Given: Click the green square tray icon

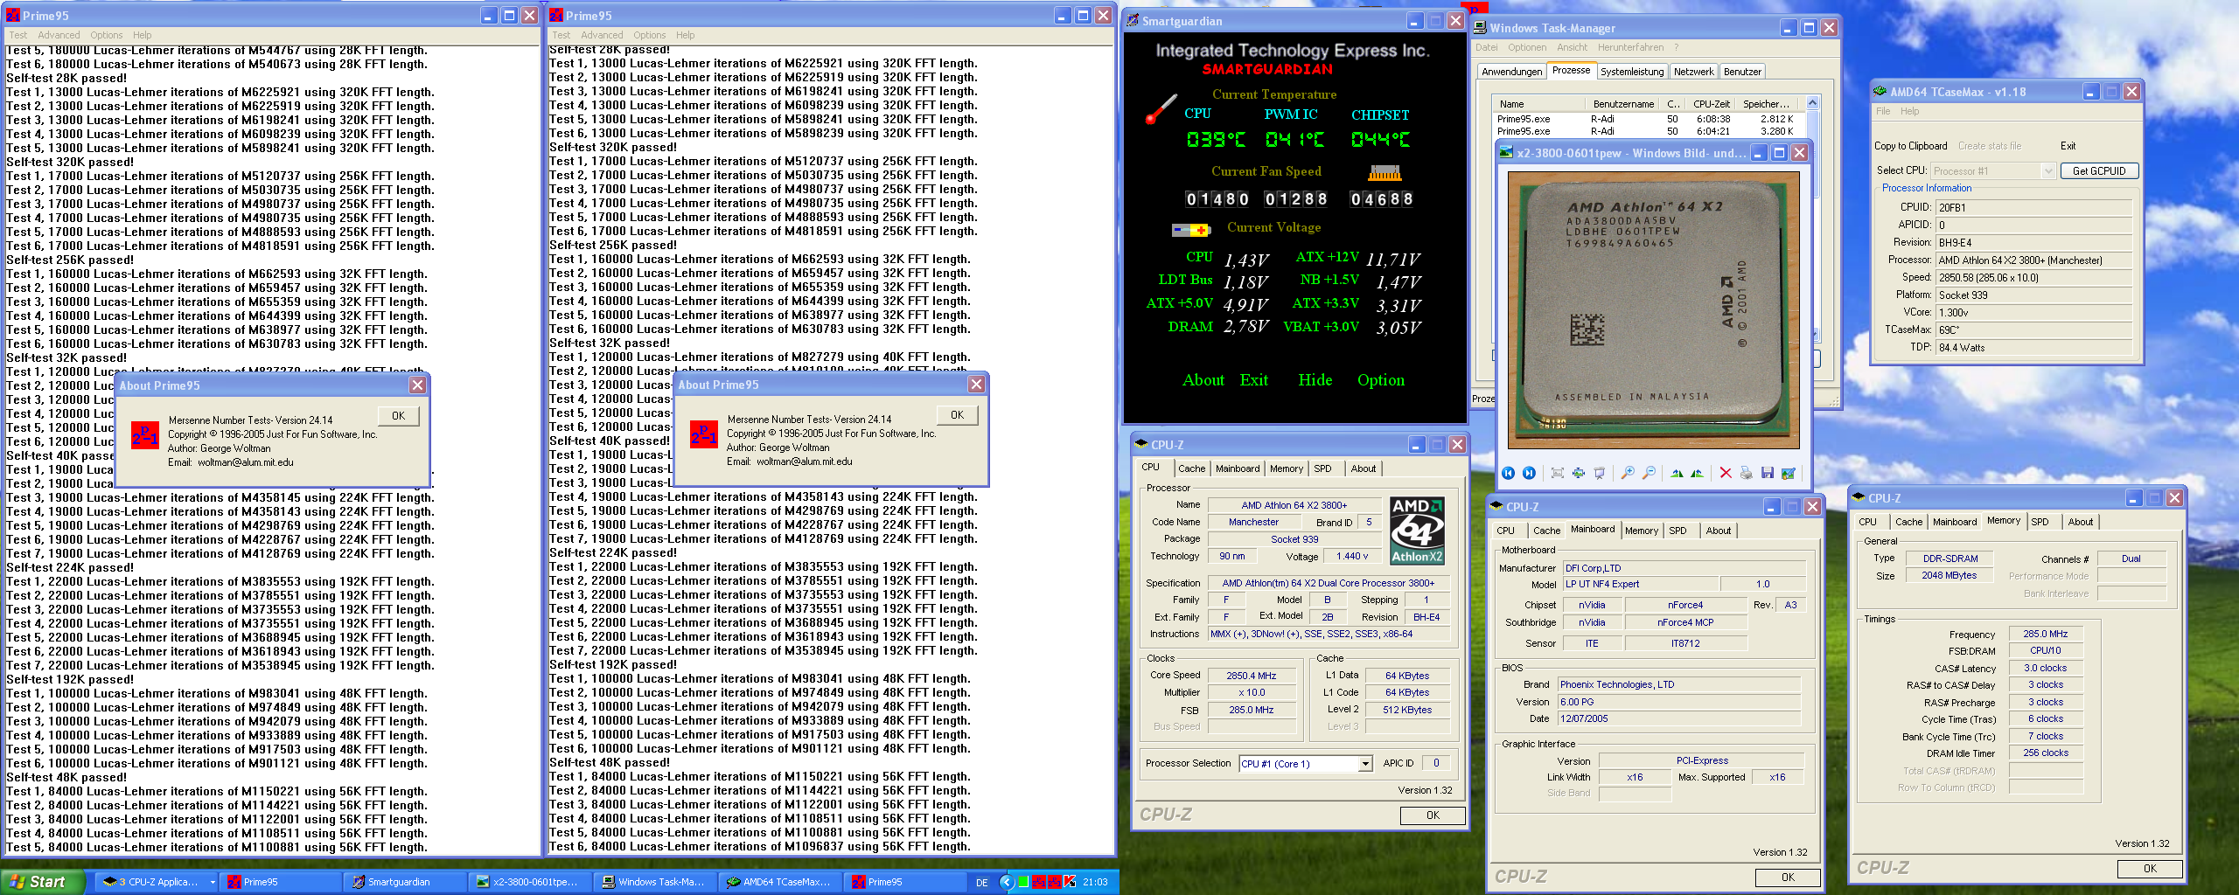Looking at the screenshot, I should pos(1022,882).
